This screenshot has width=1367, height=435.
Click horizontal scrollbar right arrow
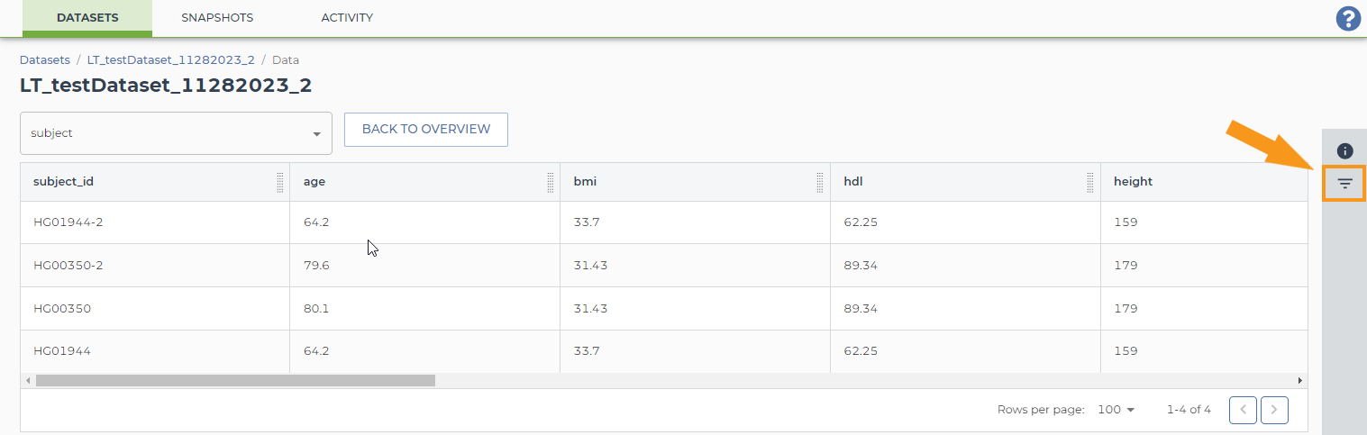click(x=1300, y=381)
